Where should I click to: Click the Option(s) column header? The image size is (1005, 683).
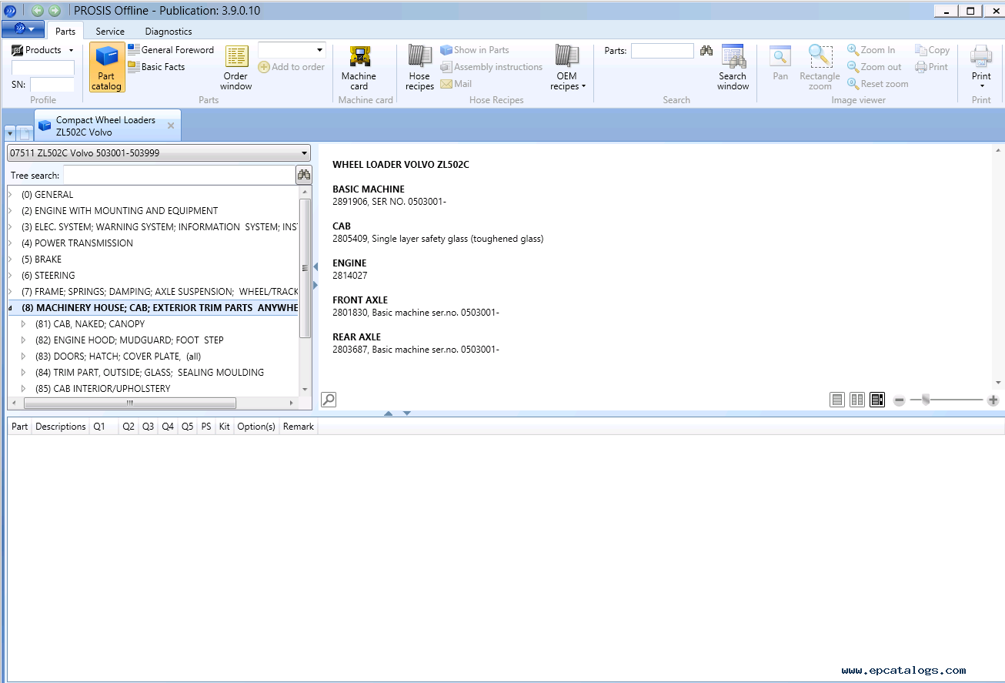pos(256,427)
